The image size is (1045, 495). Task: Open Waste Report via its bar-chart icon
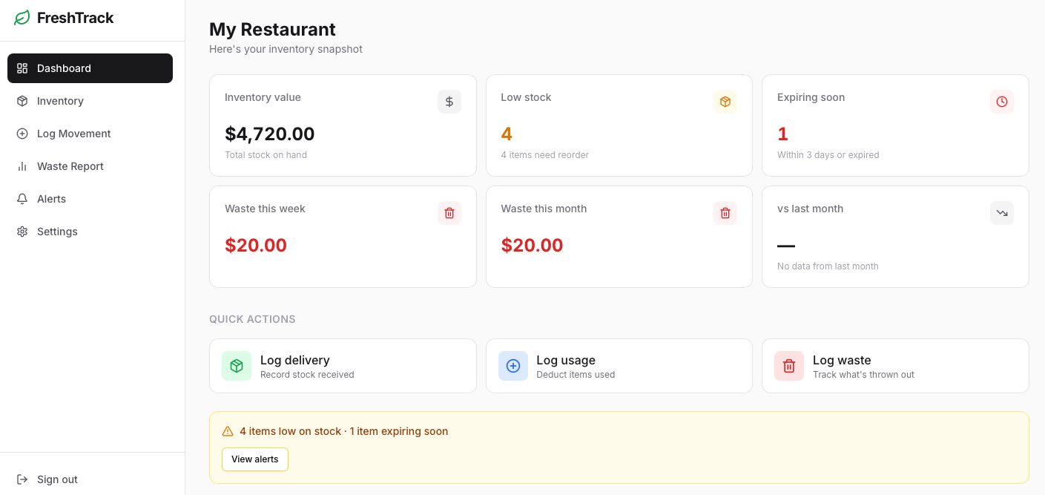click(23, 166)
